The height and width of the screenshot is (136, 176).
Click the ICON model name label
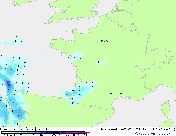tap(42, 129)
